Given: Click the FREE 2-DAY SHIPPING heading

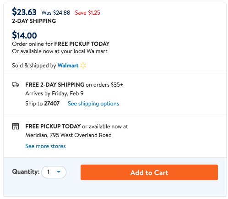Looking at the screenshot, I should 55,84.
